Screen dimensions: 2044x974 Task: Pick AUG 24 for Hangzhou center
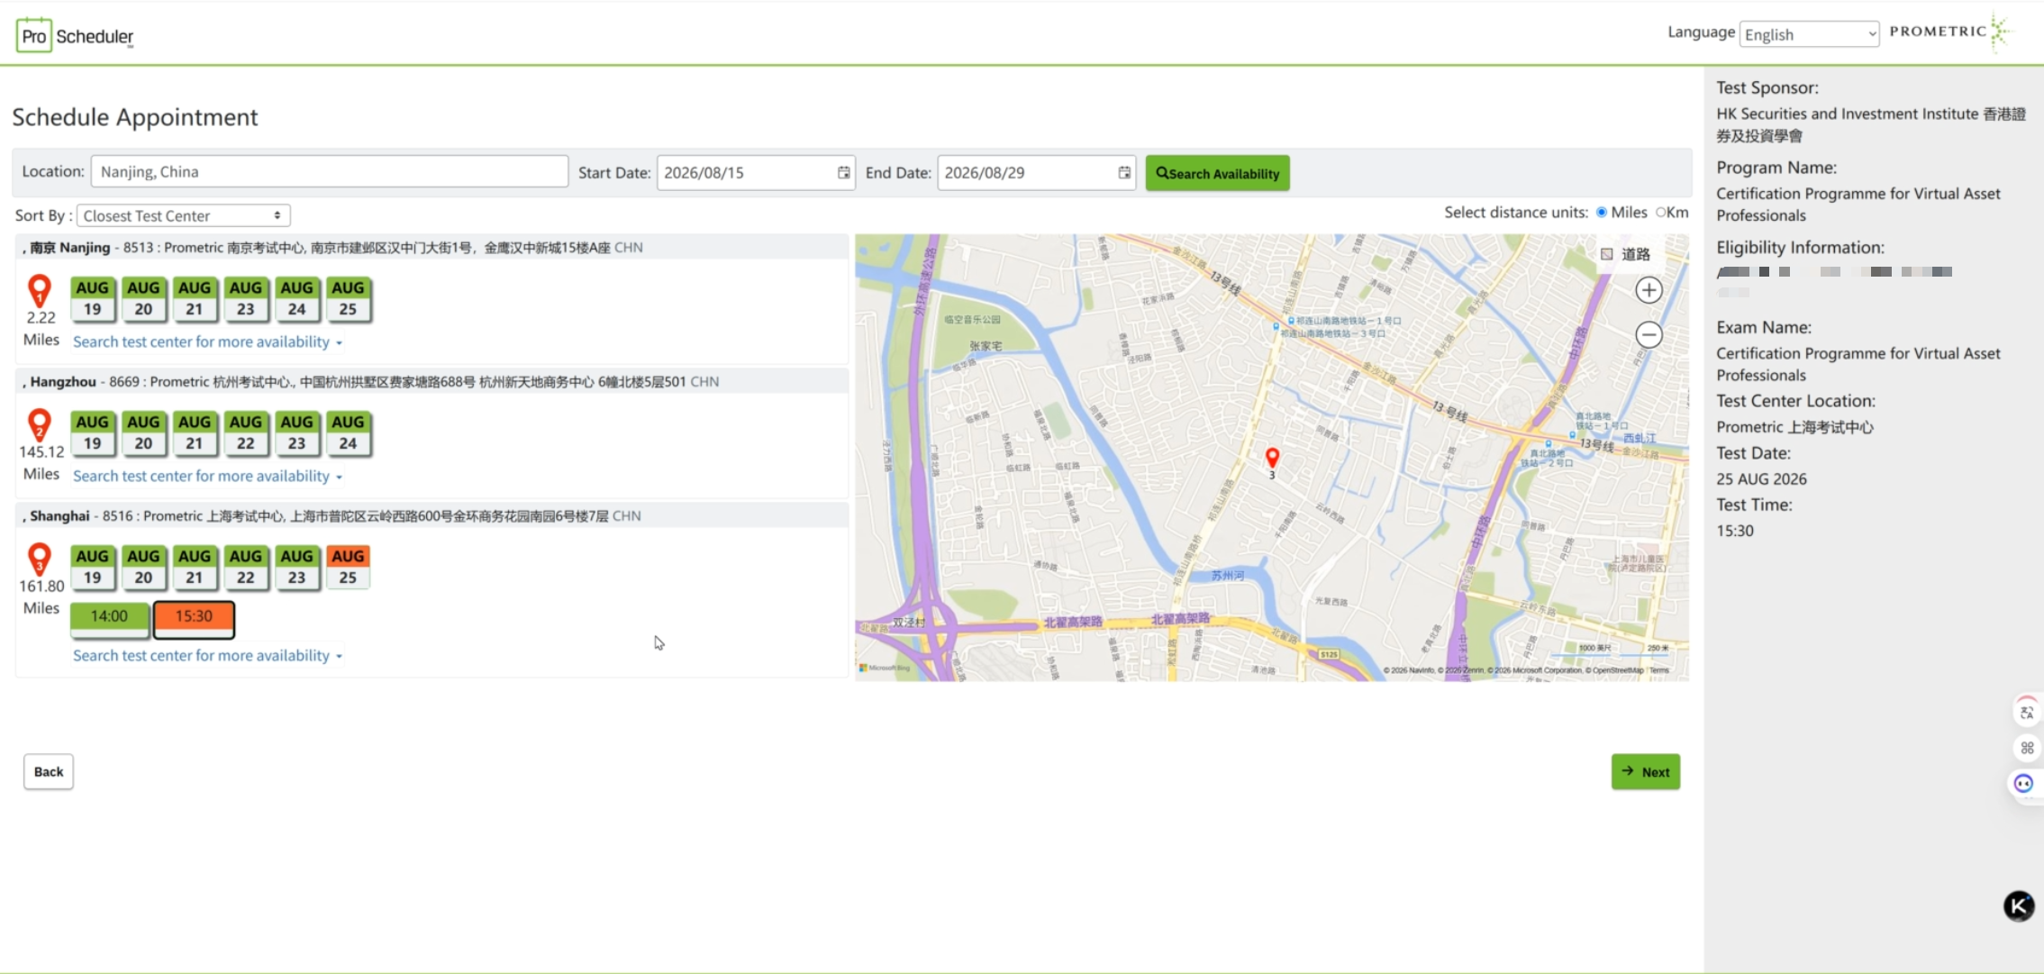[x=348, y=433]
